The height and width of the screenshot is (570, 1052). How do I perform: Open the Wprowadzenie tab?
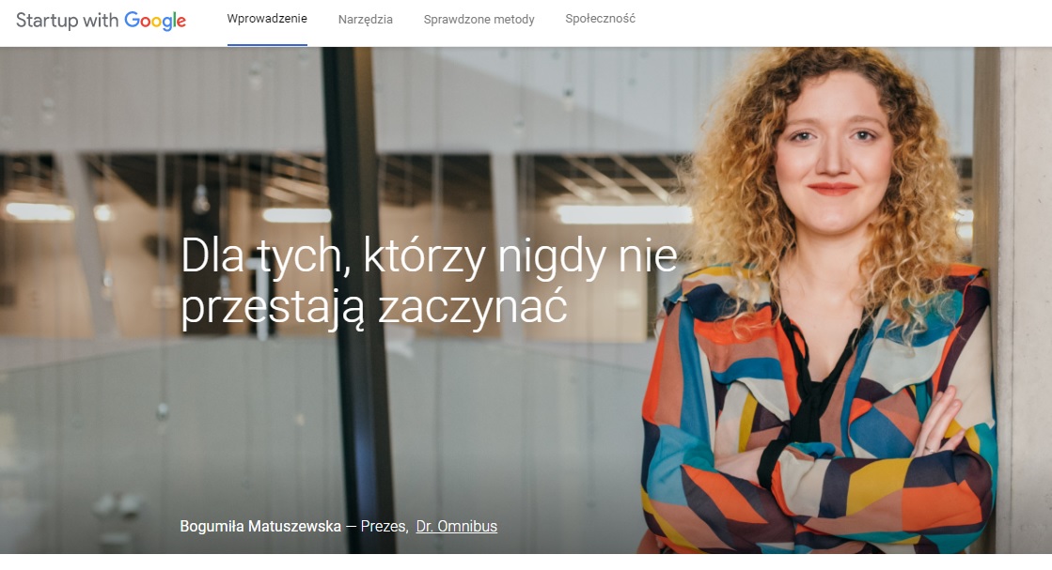(x=267, y=19)
